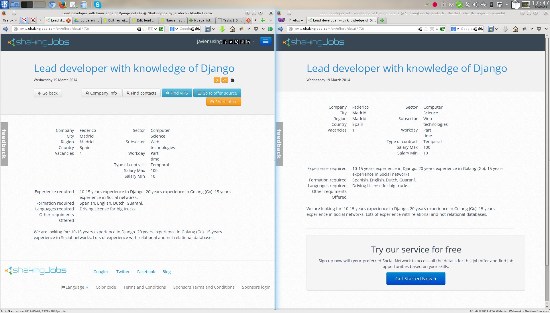The width and height of the screenshot is (550, 313).
Task: Click the volume speaker icon in the system tray
Action: (475, 5)
